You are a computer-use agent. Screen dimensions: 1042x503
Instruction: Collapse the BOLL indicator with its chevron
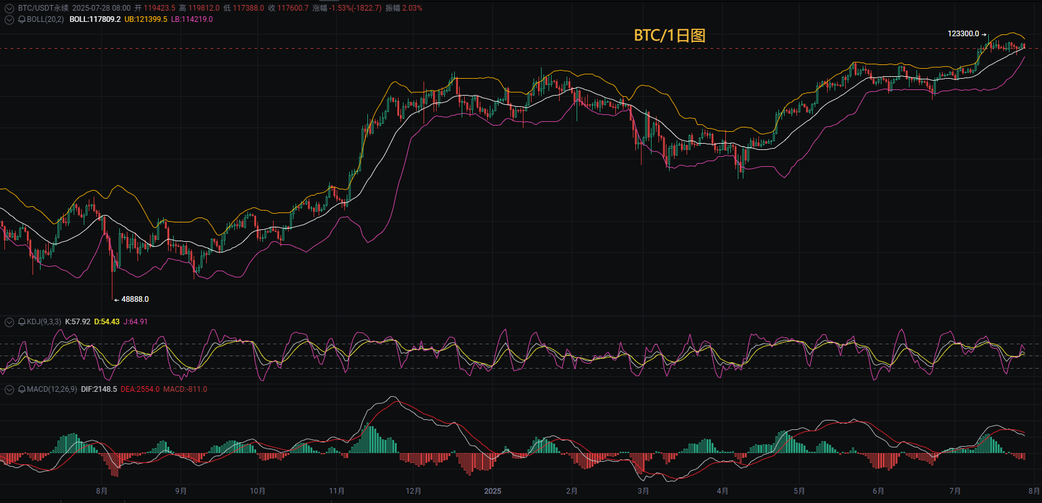[9, 19]
